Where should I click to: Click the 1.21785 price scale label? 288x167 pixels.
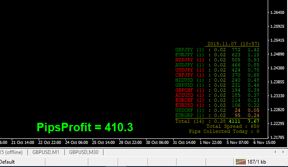pyautogui.click(x=277, y=137)
